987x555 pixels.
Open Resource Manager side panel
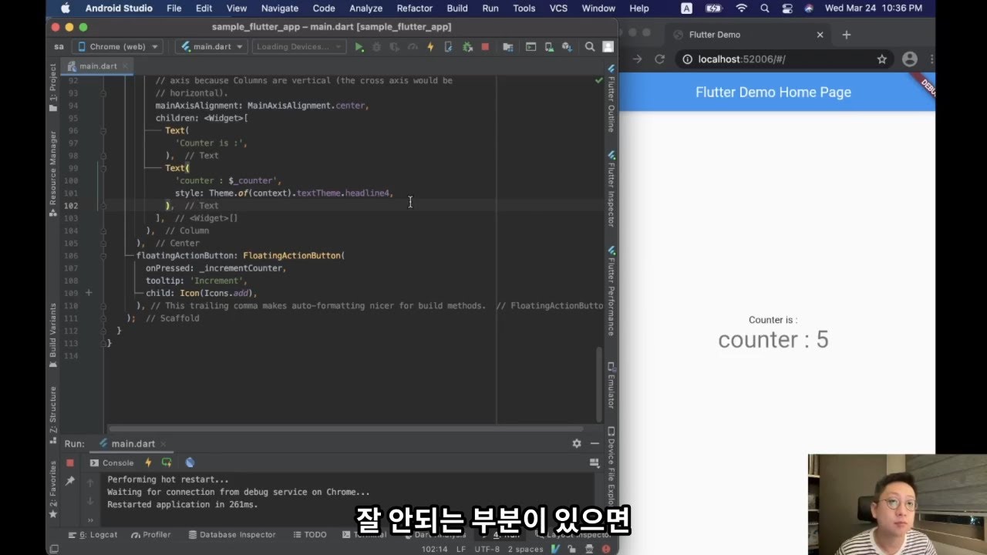point(53,173)
